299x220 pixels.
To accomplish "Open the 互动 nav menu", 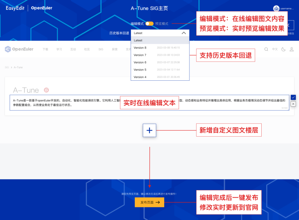I will 73,49.
